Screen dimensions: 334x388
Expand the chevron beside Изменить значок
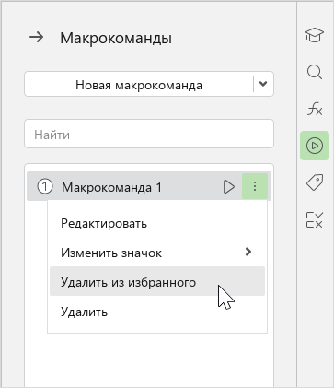248,252
